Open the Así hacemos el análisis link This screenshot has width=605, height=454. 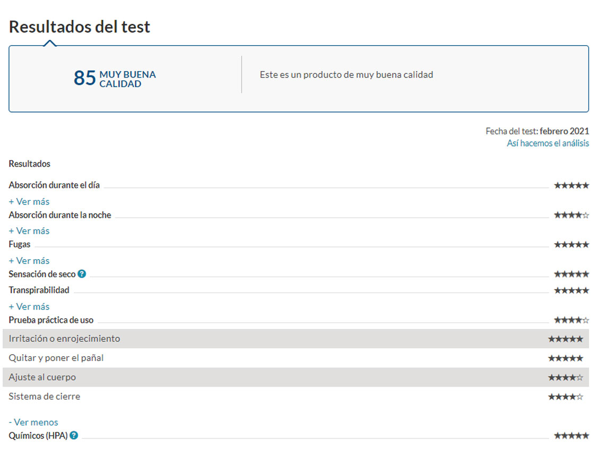click(x=548, y=143)
